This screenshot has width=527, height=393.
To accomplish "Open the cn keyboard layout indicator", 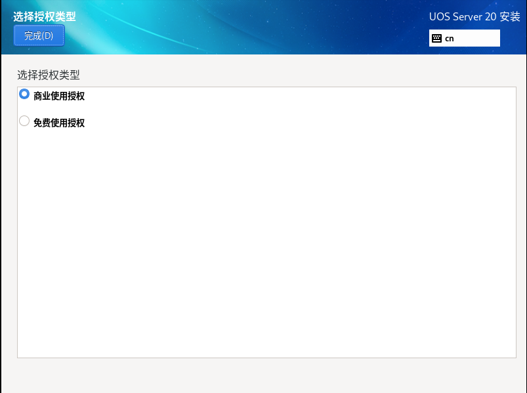I will pyautogui.click(x=464, y=38).
